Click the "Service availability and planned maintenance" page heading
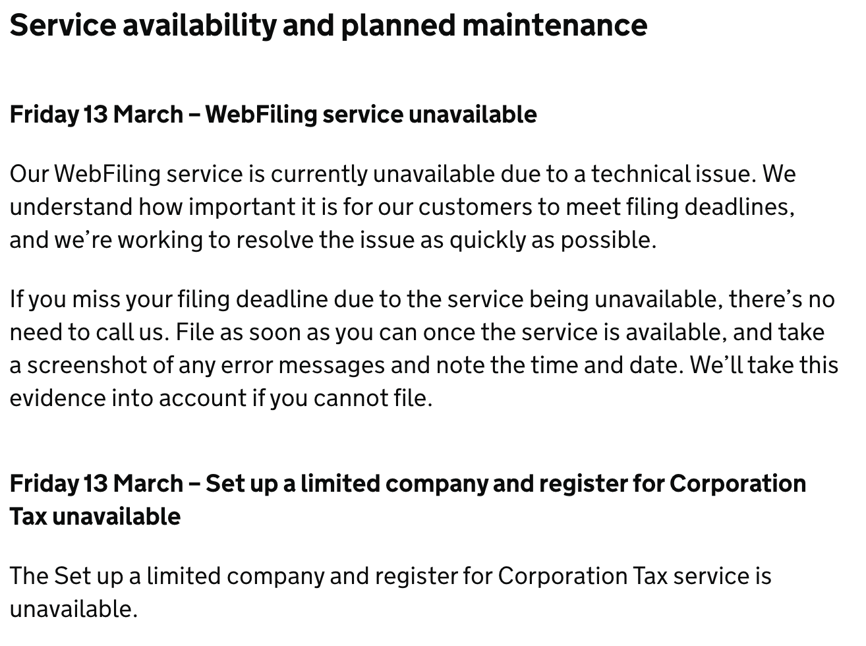Viewport: 866px width, 646px height. [x=328, y=26]
